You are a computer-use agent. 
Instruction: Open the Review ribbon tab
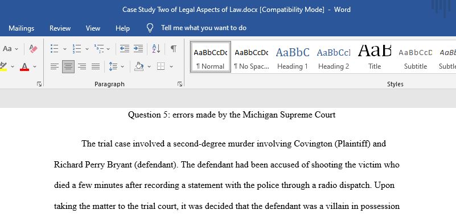click(x=60, y=28)
